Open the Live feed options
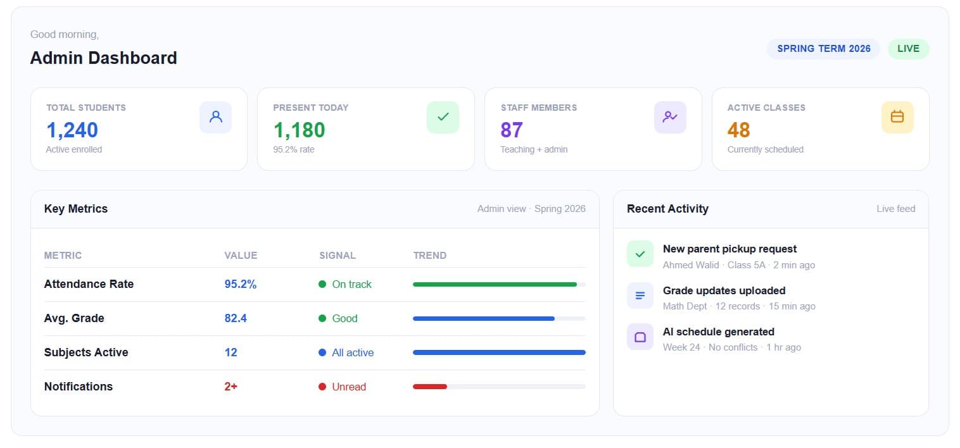This screenshot has width=960, height=448. pos(896,208)
